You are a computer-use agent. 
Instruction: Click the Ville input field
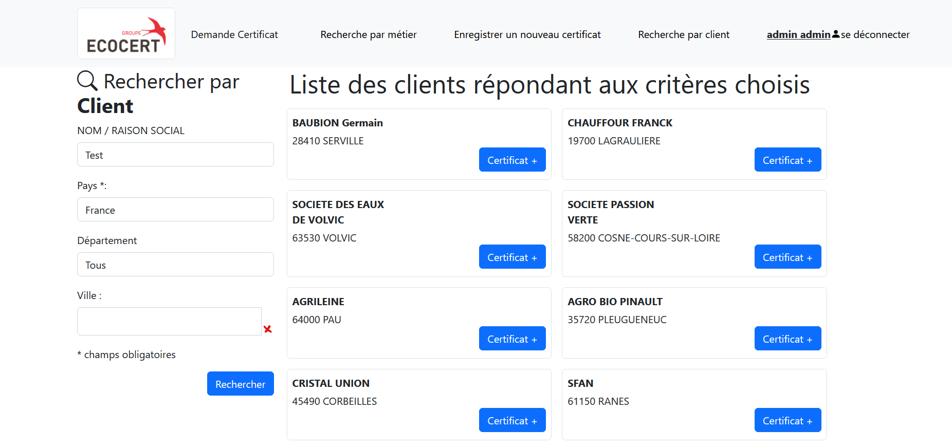[169, 321]
